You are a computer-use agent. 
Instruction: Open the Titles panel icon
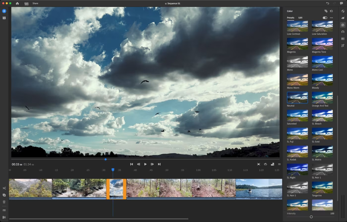(343, 11)
